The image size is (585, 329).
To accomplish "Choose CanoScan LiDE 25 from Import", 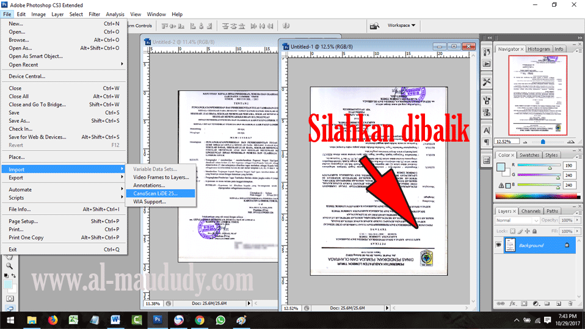I will pos(161,193).
